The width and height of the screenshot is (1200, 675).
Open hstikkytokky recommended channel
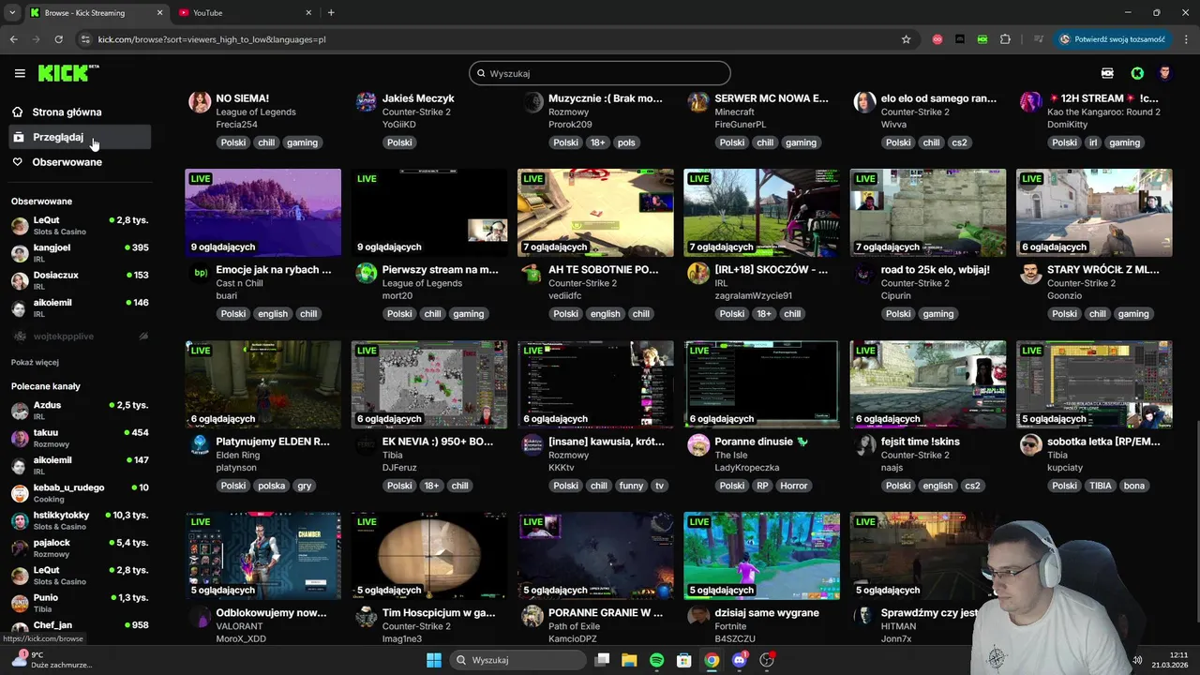pos(80,520)
